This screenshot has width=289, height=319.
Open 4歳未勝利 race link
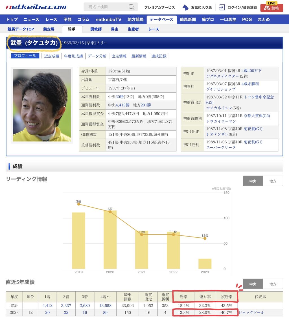[x=250, y=84]
